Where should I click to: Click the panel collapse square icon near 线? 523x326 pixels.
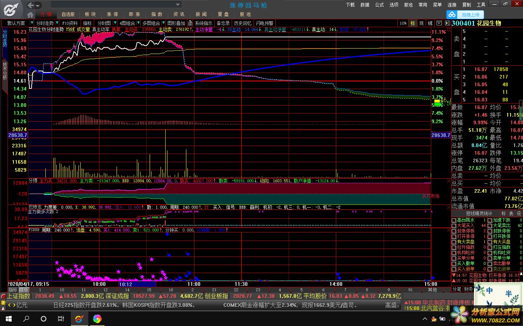439,23
